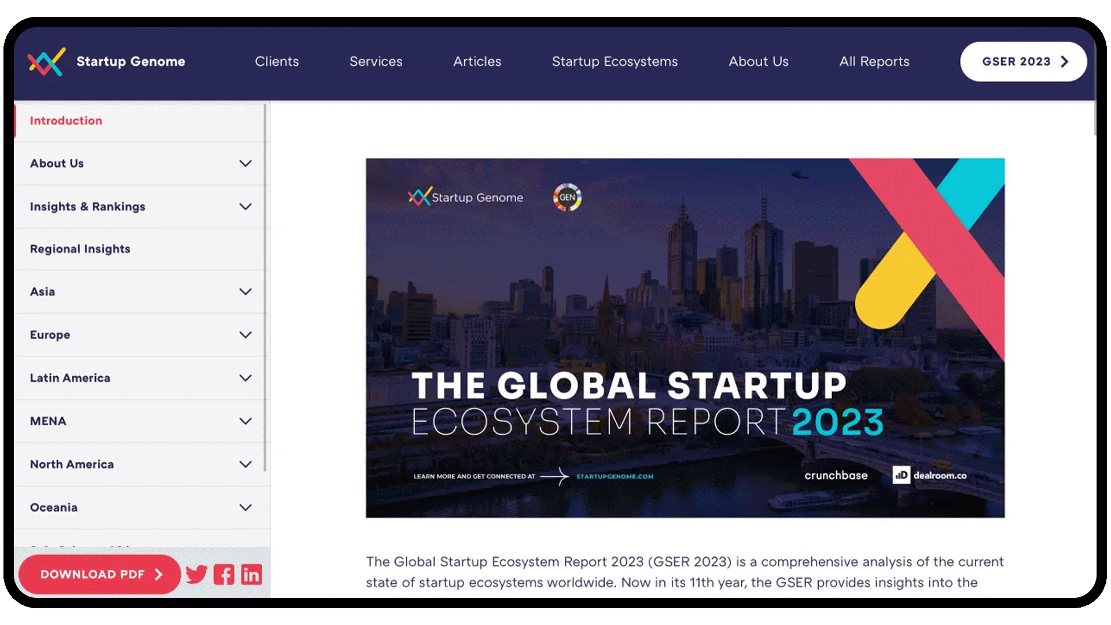Viewport: 1111px width, 625px height.
Task: Open the Articles menu item
Action: pyautogui.click(x=477, y=61)
